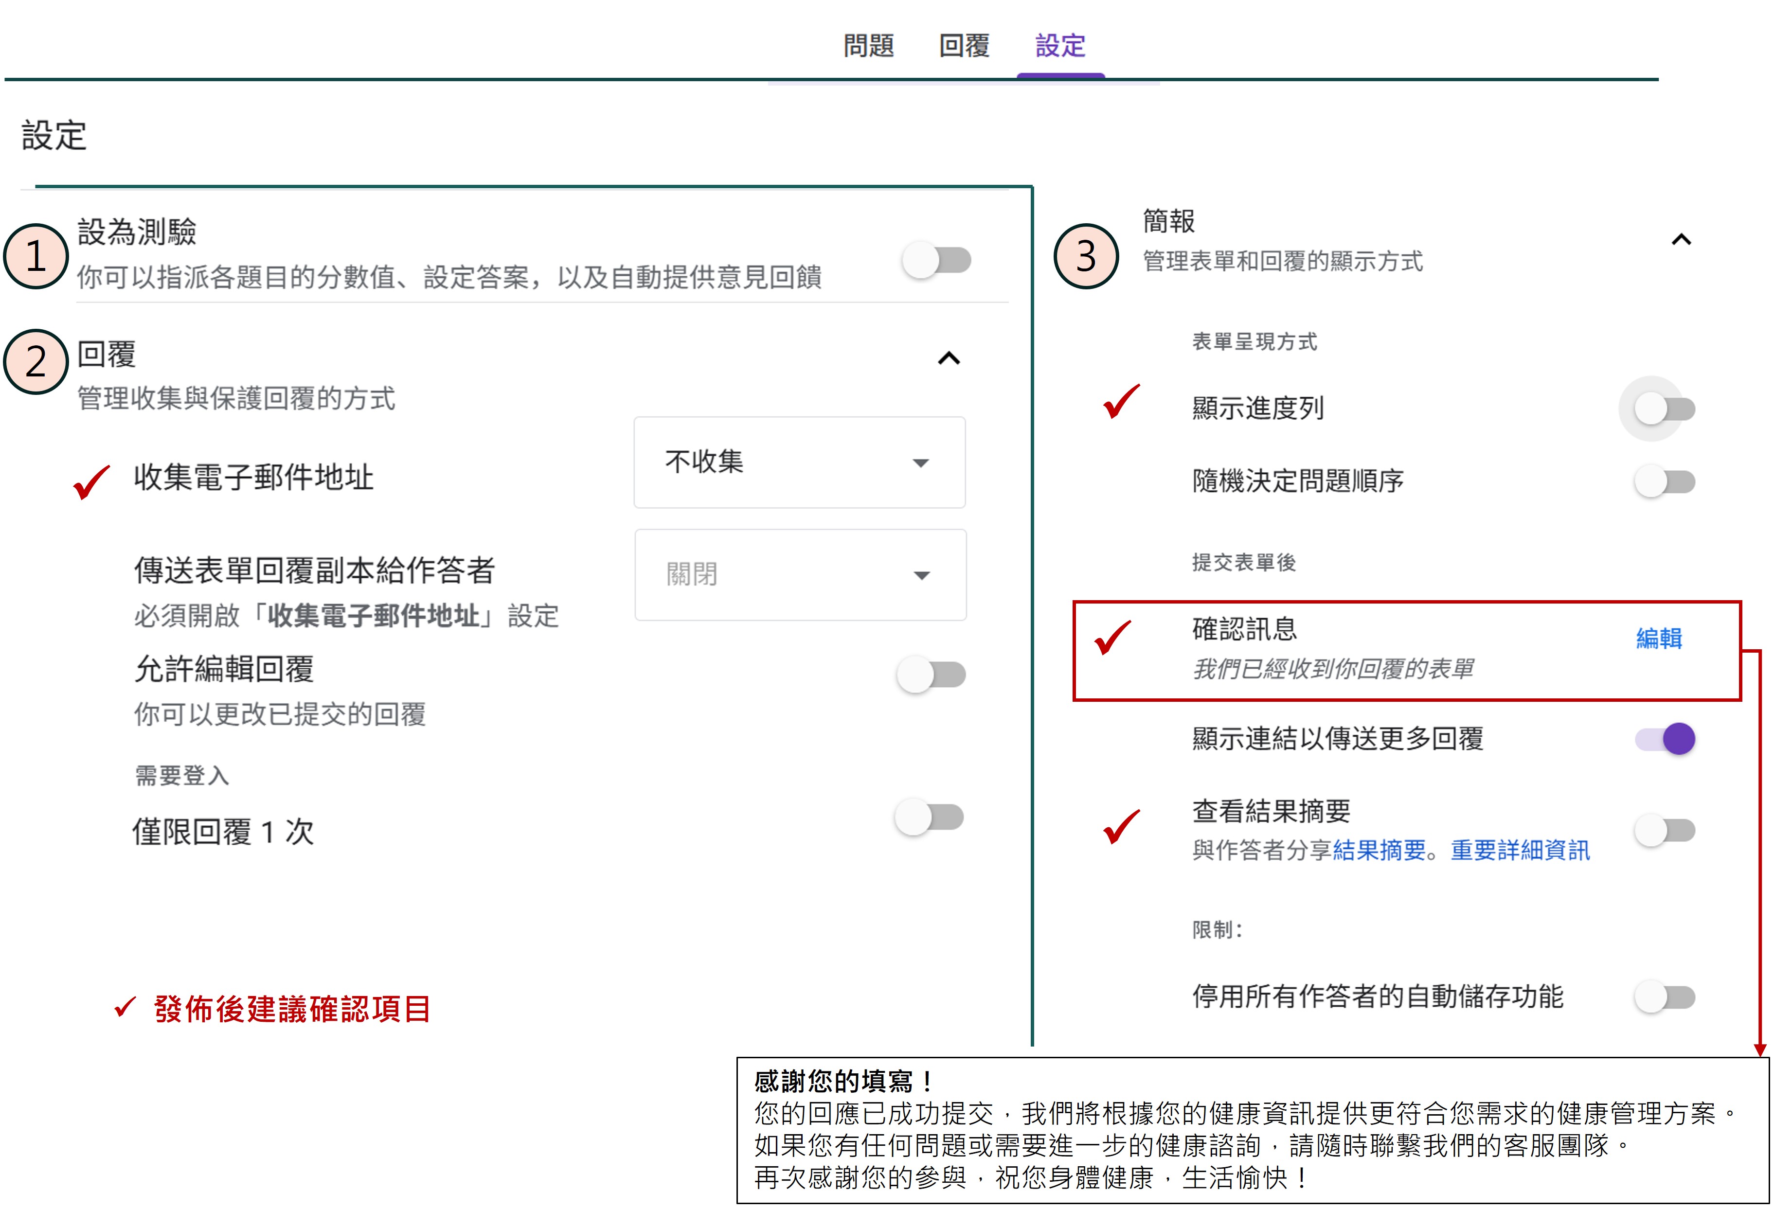Image resolution: width=1774 pixels, height=1210 pixels.
Task: Open the 不收集 email collection dropdown
Action: 799,463
